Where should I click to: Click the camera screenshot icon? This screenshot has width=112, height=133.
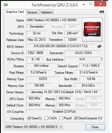[102, 12]
